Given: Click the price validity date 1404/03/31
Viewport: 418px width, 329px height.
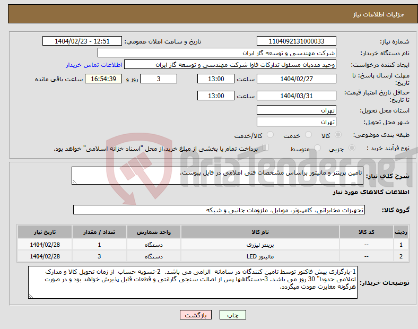Looking at the screenshot, I should pyautogui.click(x=296, y=96).
